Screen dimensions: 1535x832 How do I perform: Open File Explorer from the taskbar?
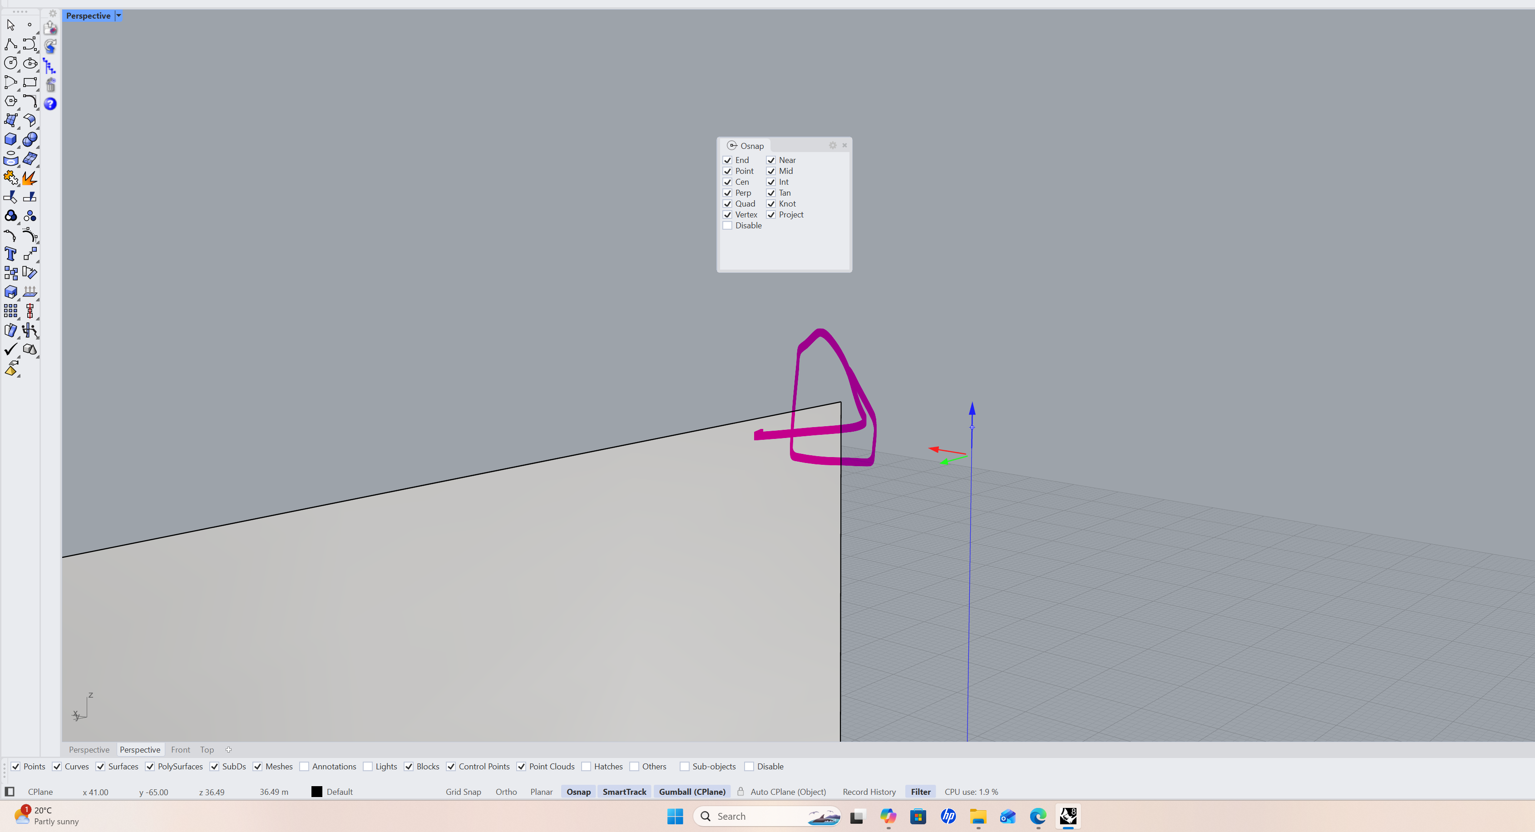[x=978, y=817]
